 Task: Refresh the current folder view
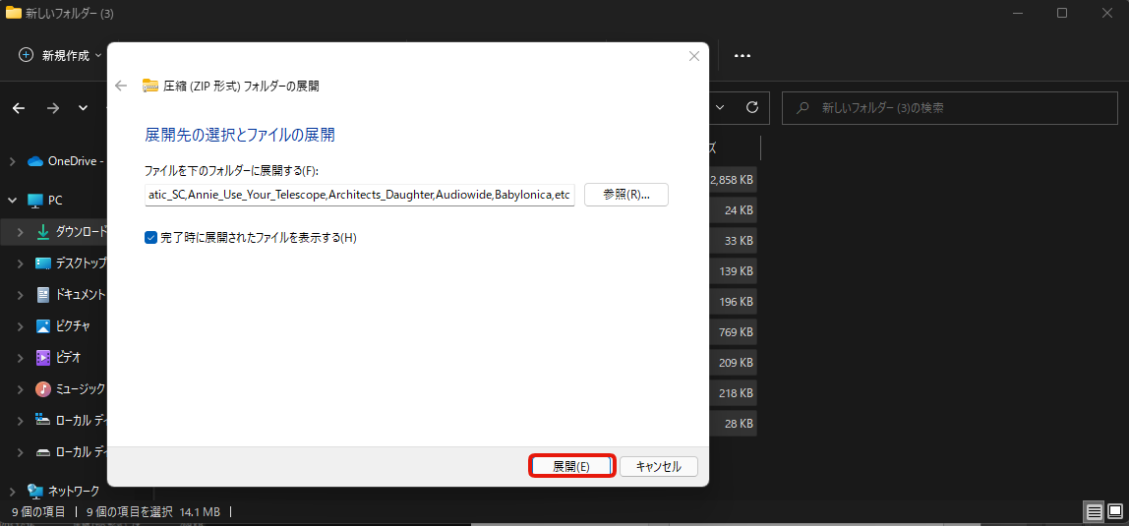pyautogui.click(x=752, y=107)
